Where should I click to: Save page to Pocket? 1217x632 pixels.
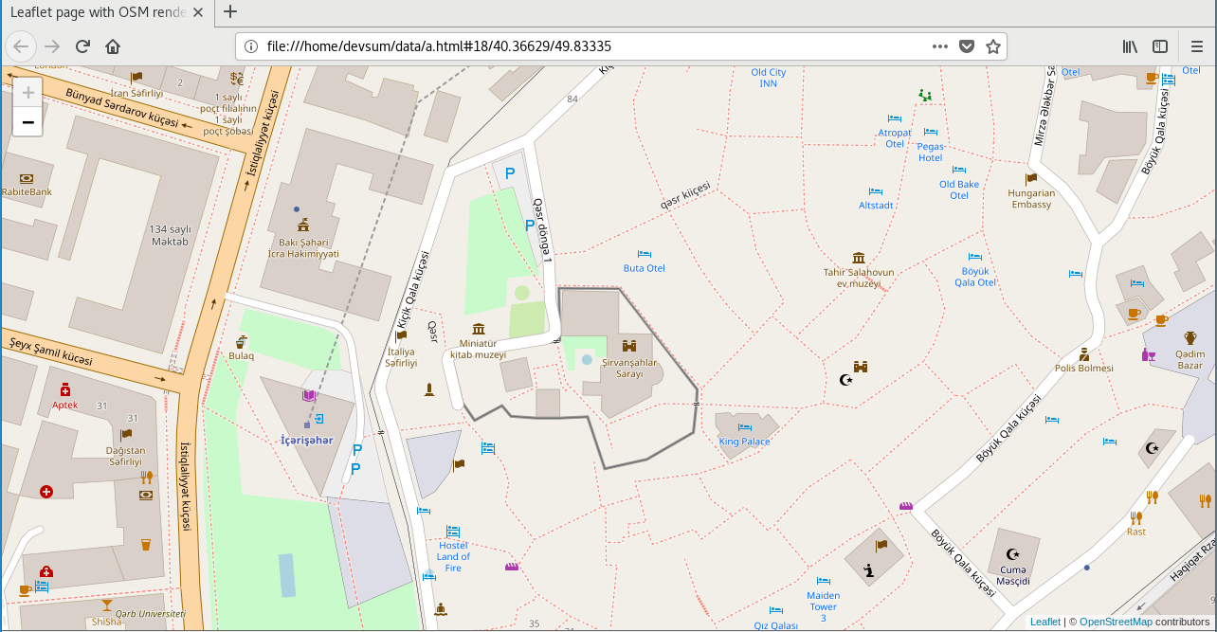coord(967,46)
